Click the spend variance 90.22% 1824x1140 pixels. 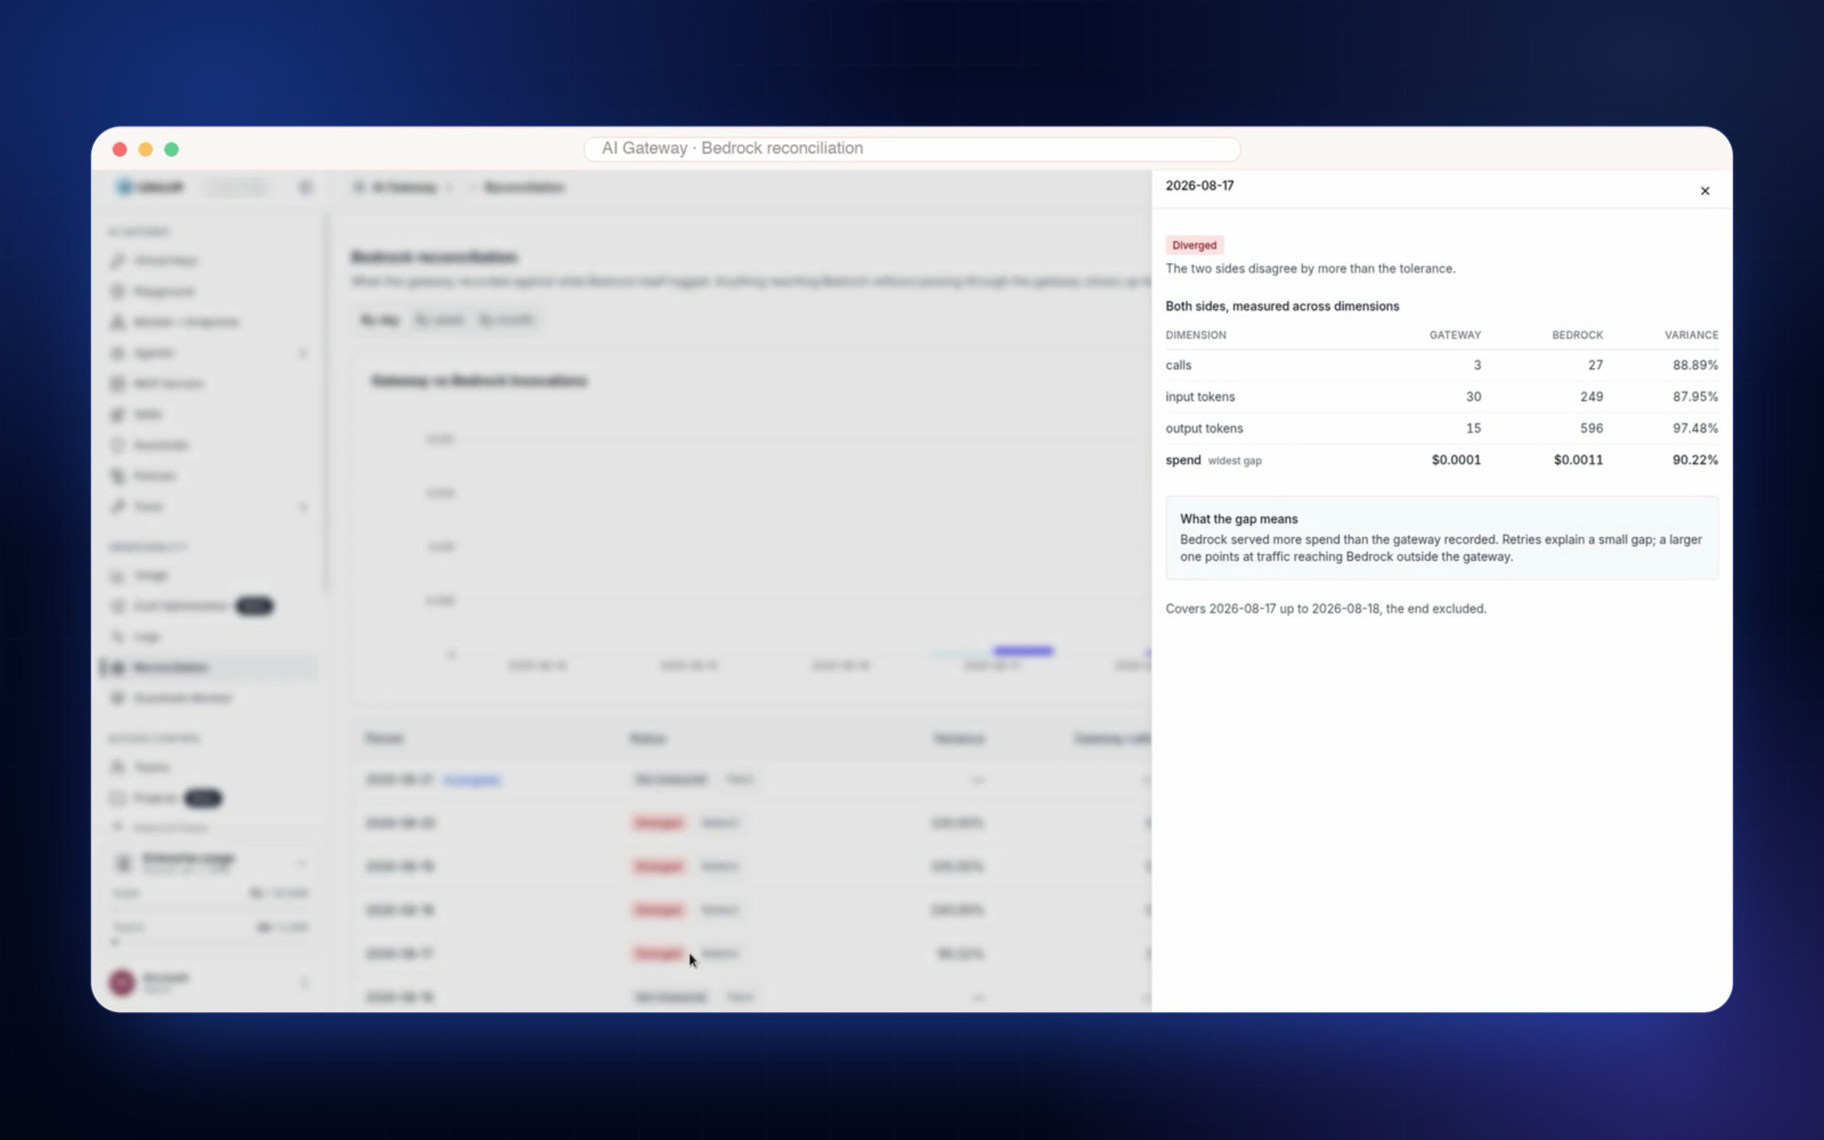pyautogui.click(x=1695, y=460)
